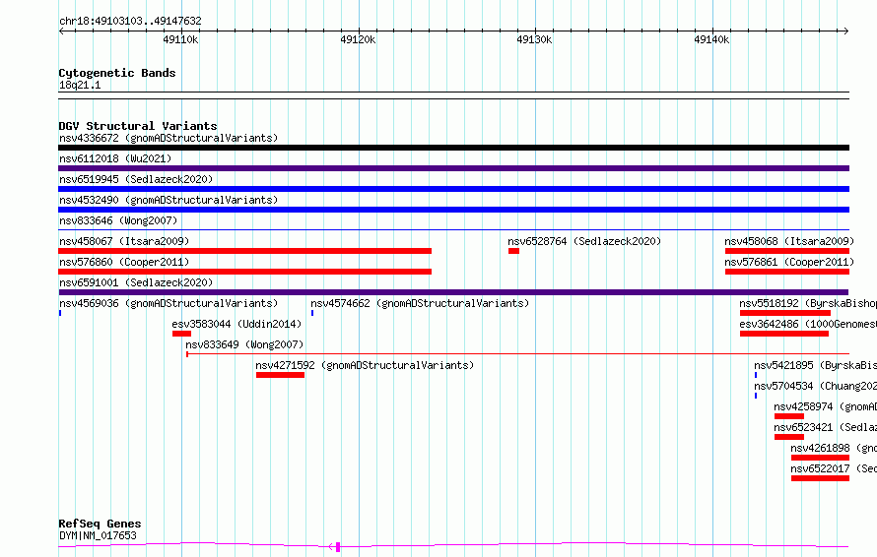Click the DGV Structural Variants track title

click(x=138, y=126)
